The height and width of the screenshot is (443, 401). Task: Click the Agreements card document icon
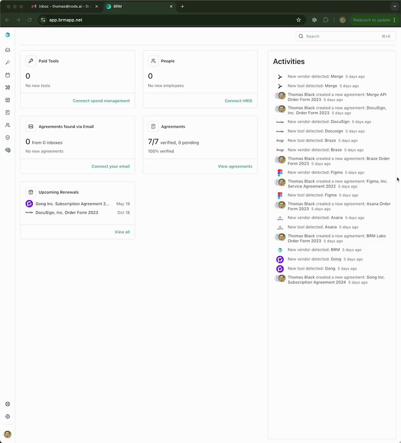(x=153, y=127)
